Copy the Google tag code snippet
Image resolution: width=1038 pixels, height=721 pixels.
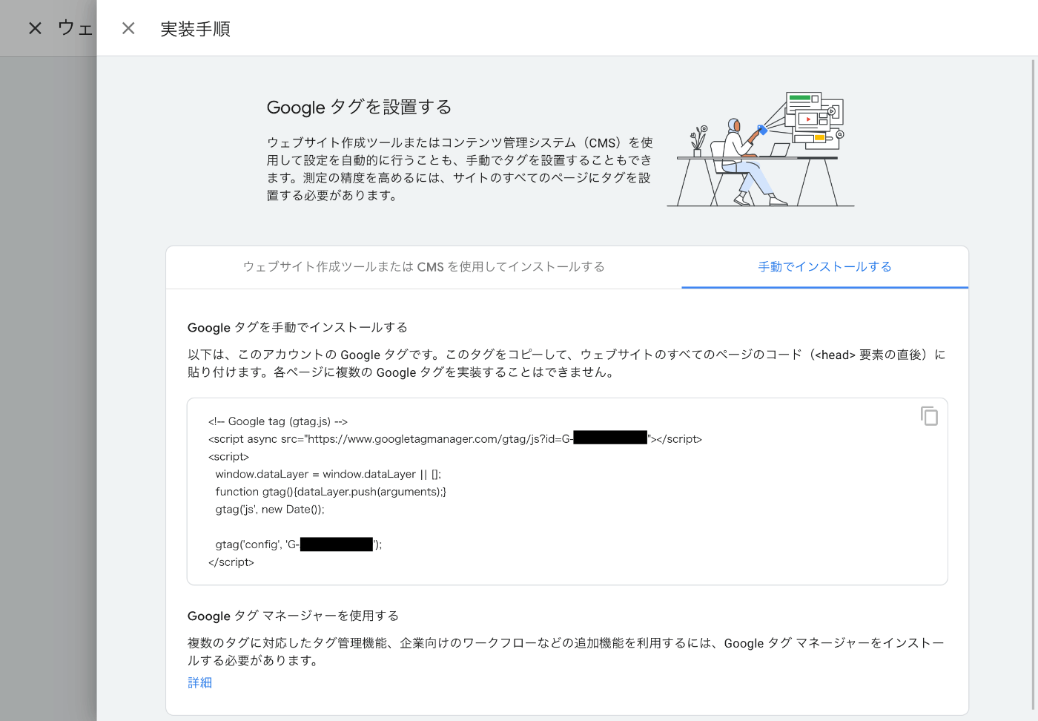click(929, 416)
